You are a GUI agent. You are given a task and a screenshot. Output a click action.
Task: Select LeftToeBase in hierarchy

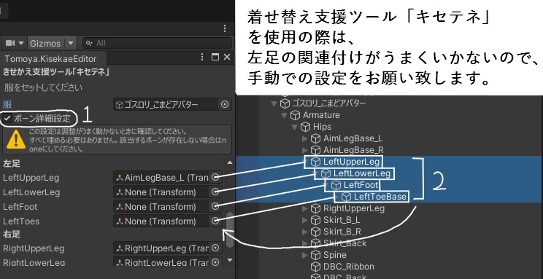click(x=380, y=197)
